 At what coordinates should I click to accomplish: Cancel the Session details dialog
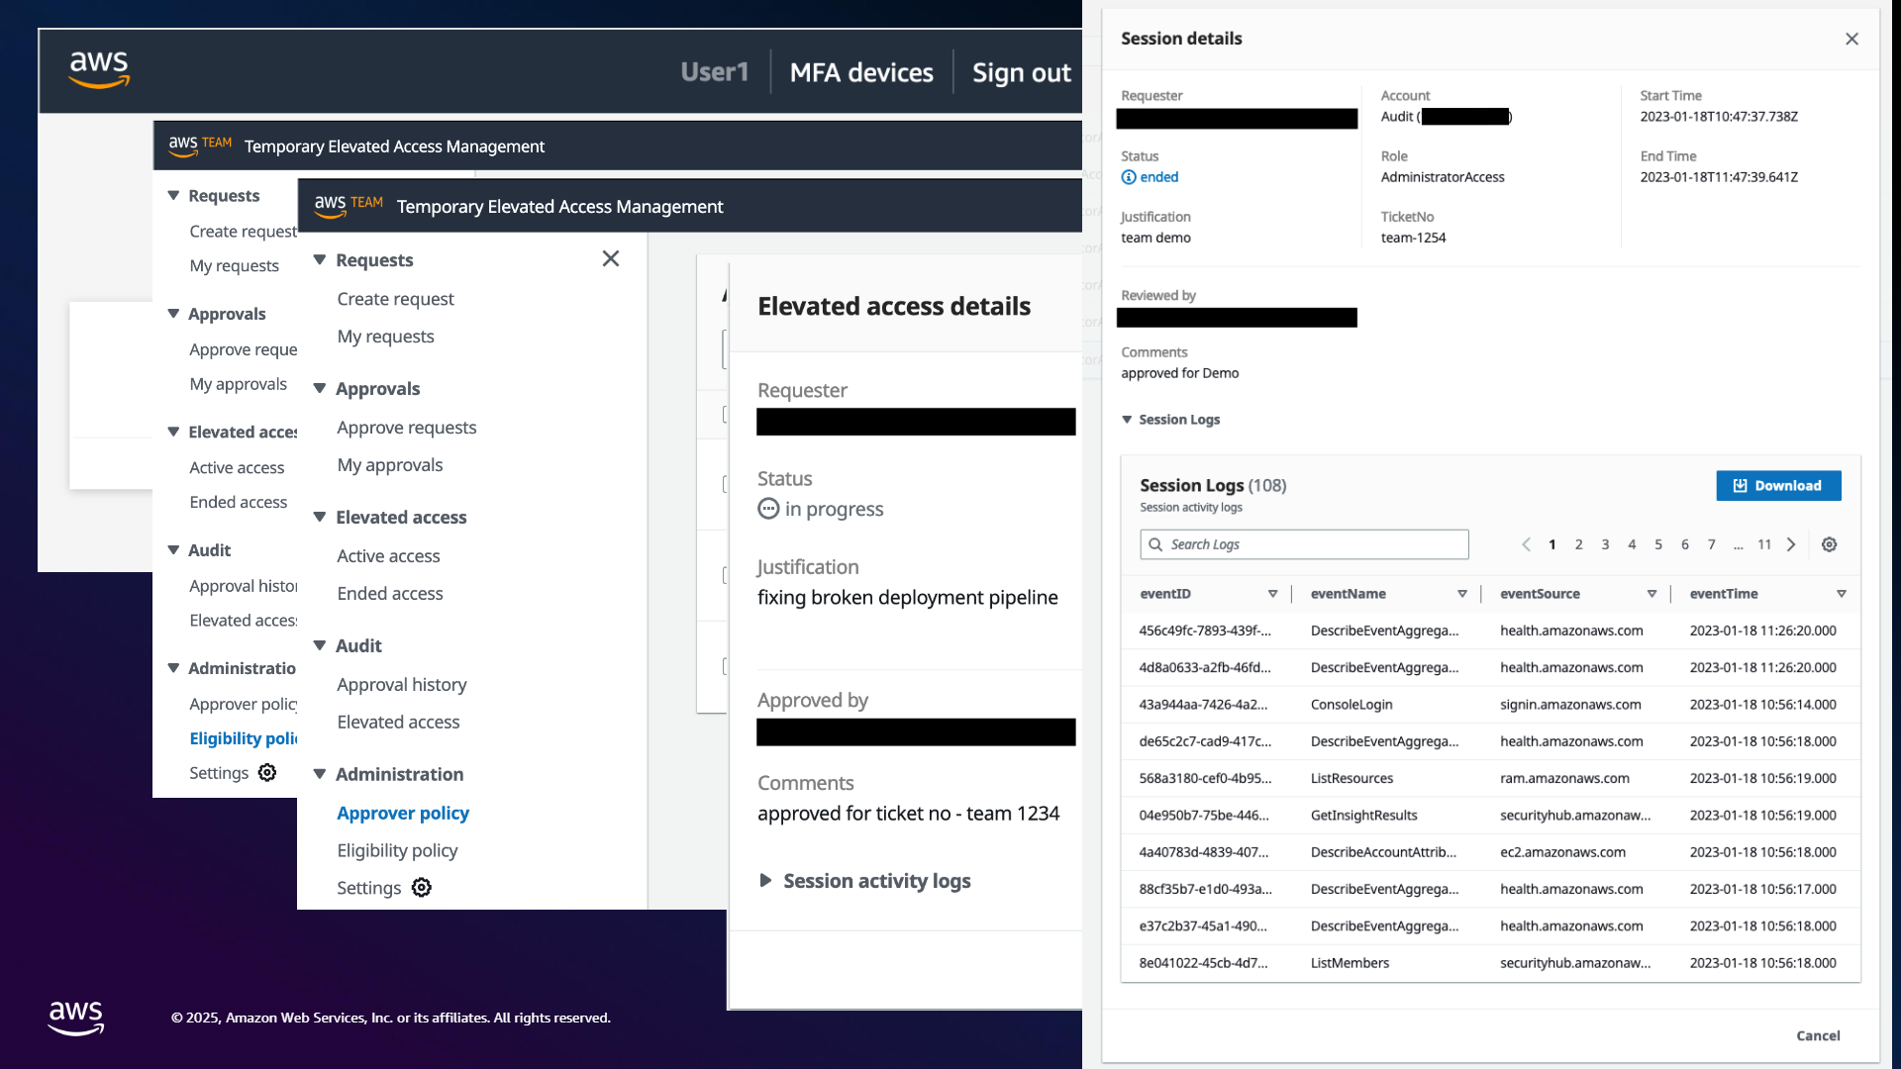[x=1818, y=1035]
